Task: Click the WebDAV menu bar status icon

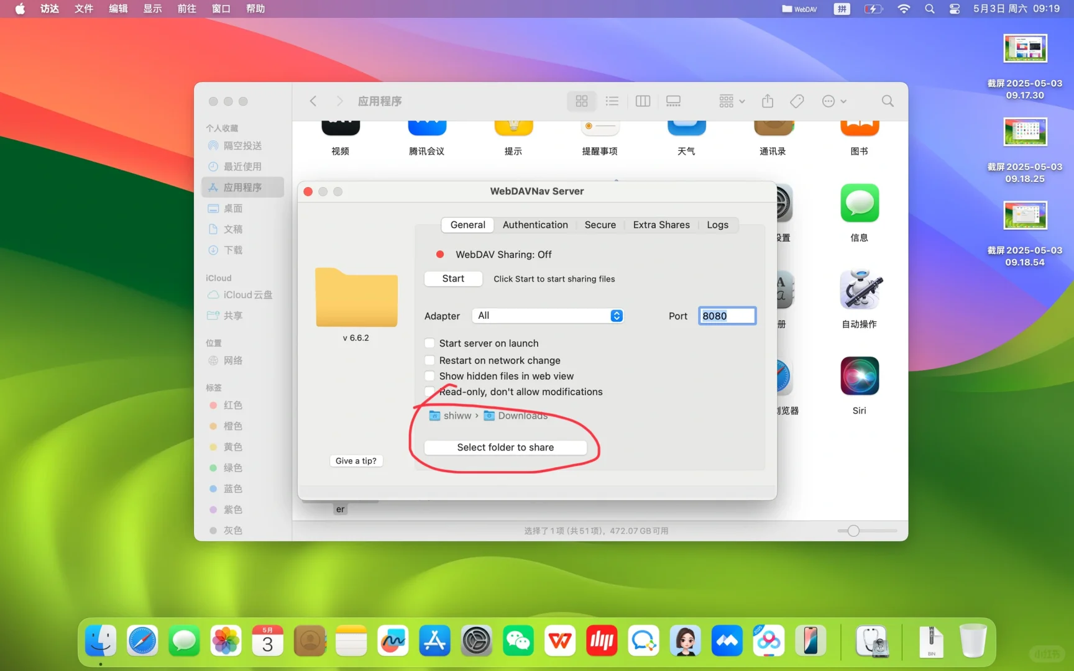Action: click(799, 9)
